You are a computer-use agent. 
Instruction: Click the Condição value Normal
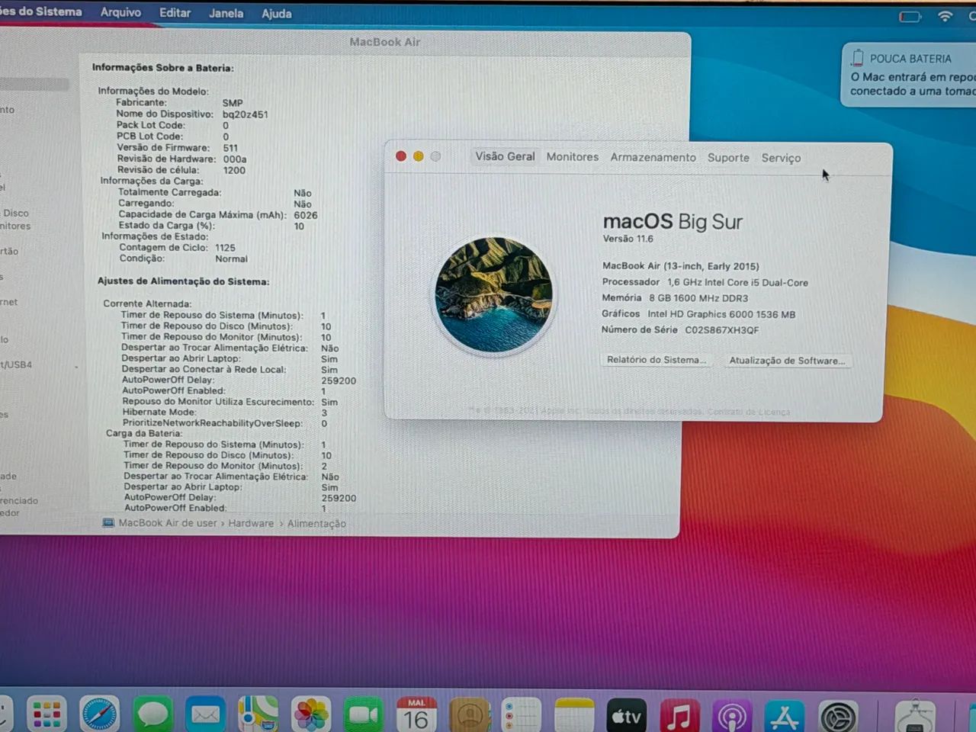pos(231,258)
